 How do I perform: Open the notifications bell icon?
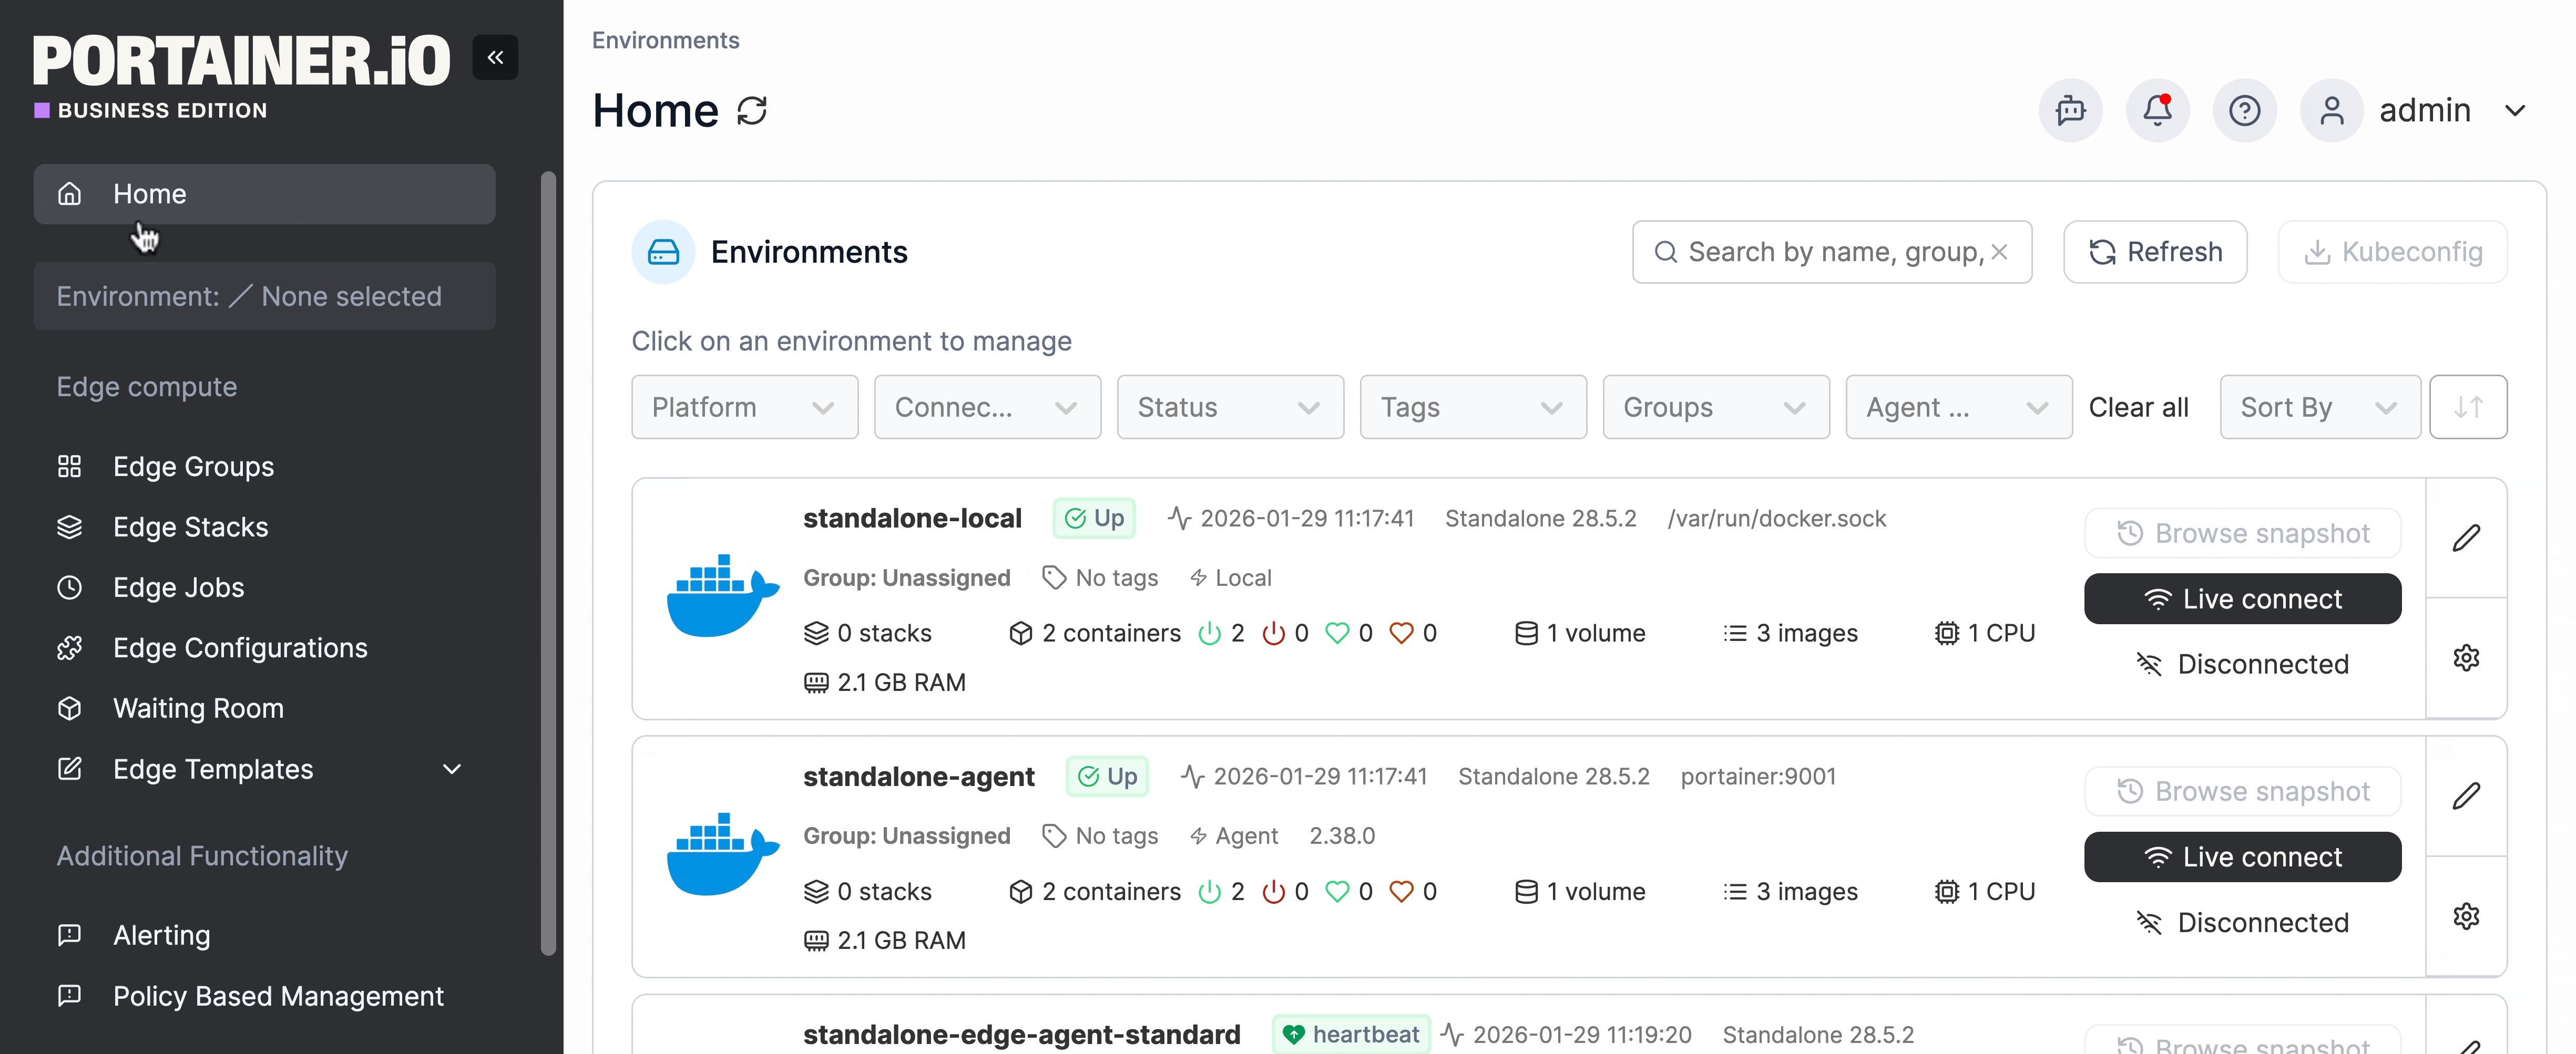tap(2157, 111)
